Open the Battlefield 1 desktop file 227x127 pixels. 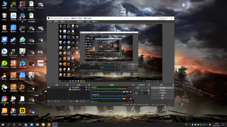coord(22,100)
